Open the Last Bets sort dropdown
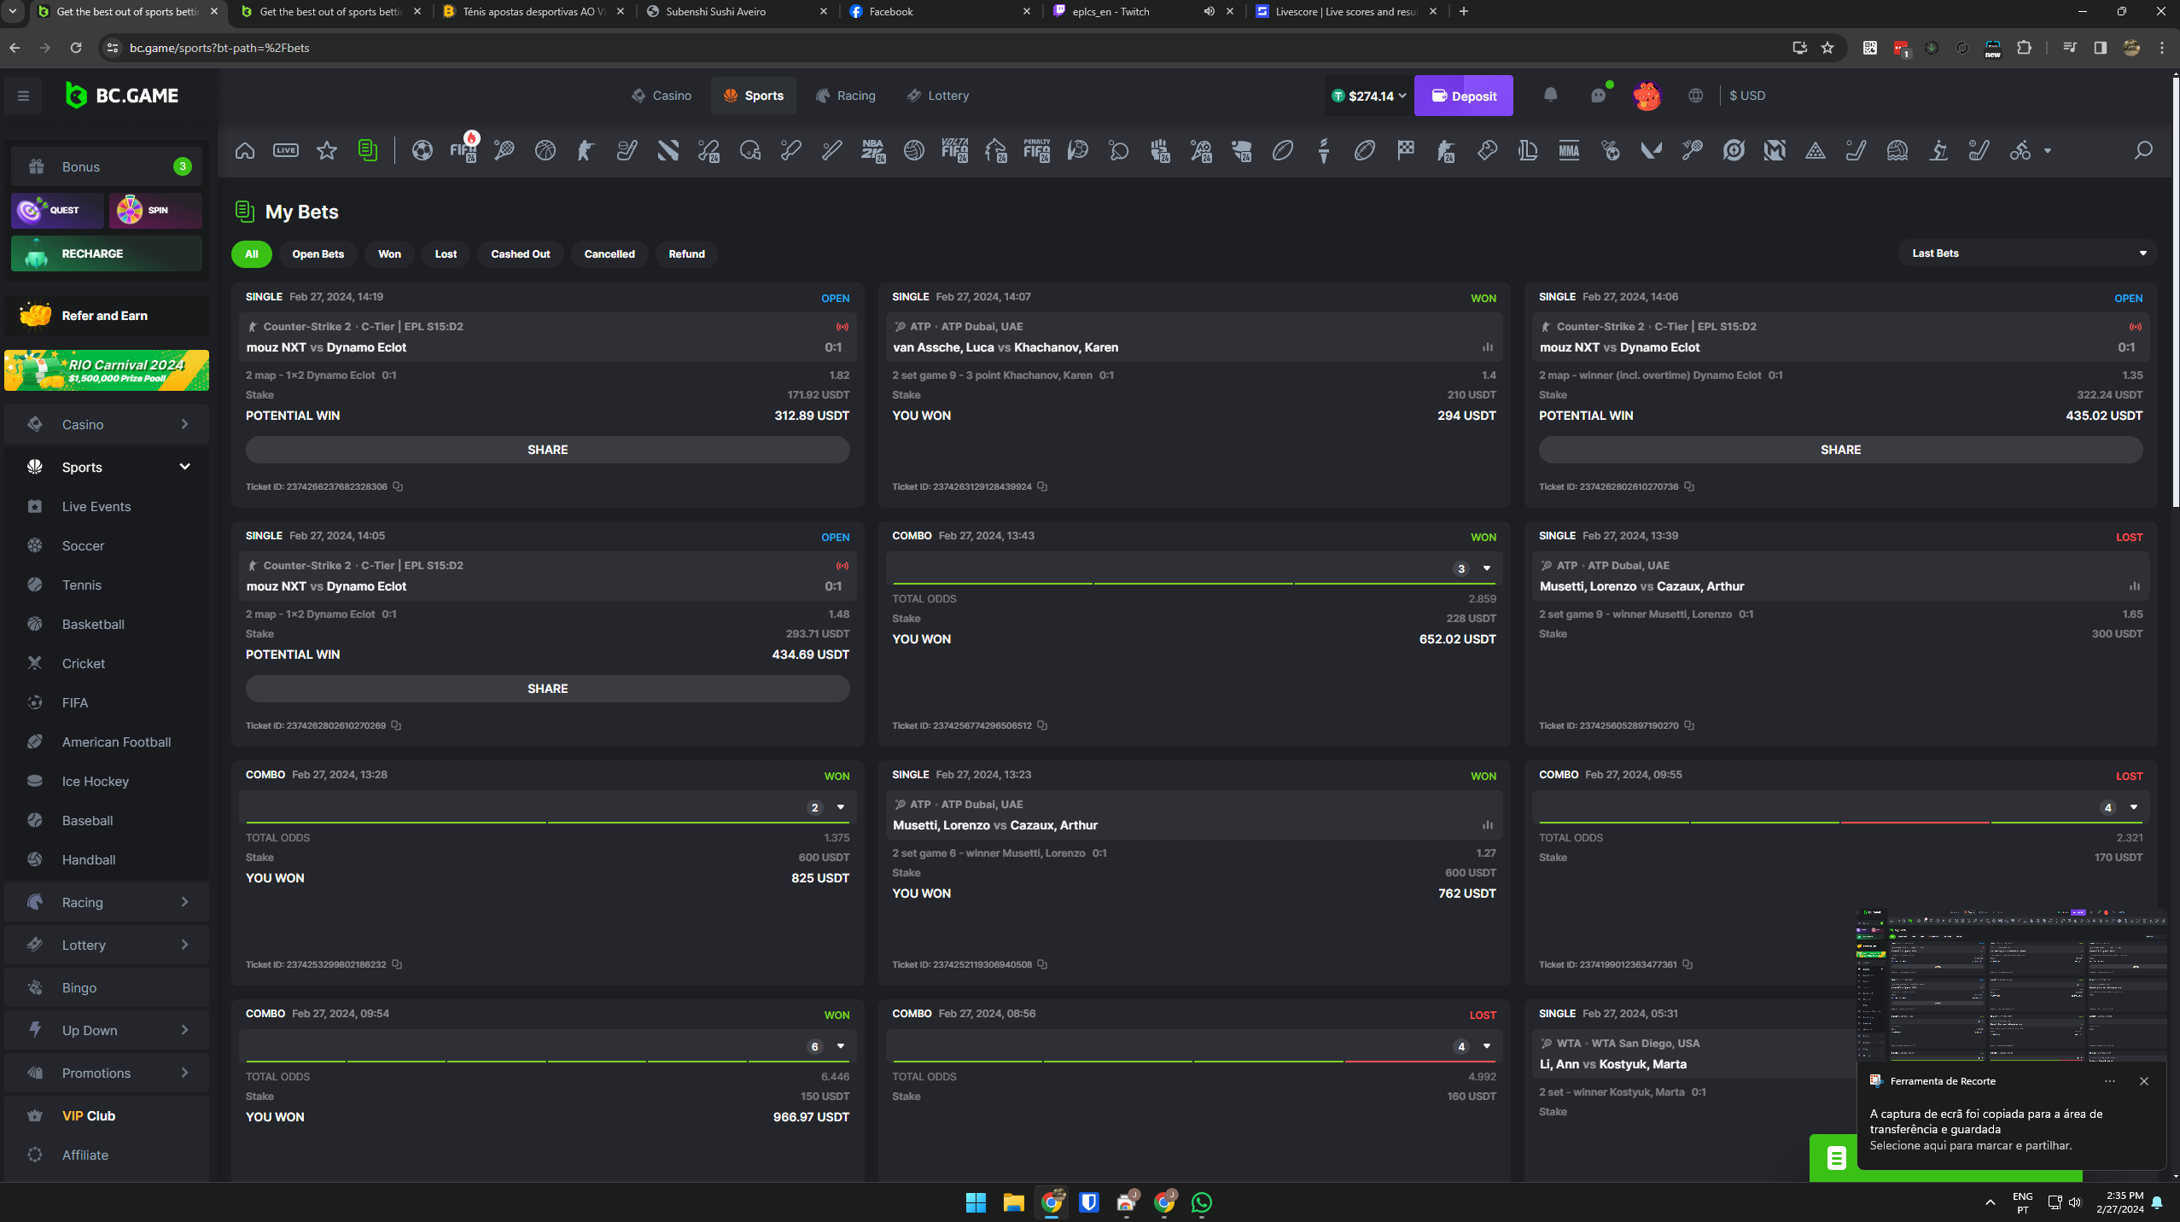This screenshot has width=2180, height=1222. (x=2028, y=253)
